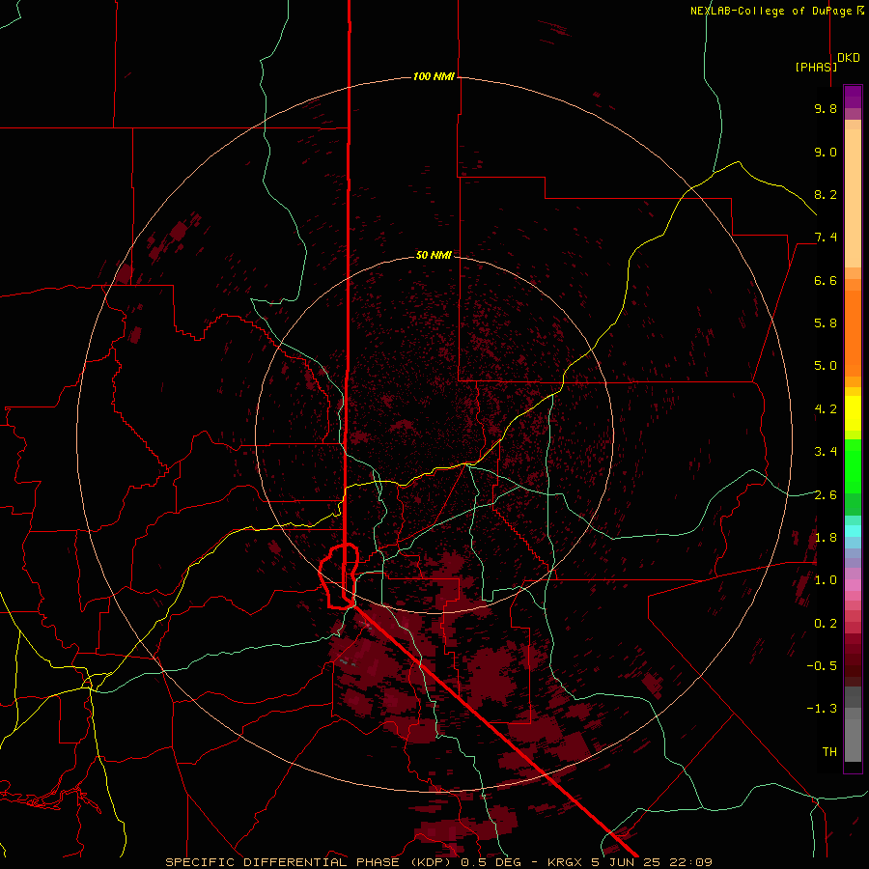Click the bright green band of the scale
This screenshot has height=869, width=869.
853,465
